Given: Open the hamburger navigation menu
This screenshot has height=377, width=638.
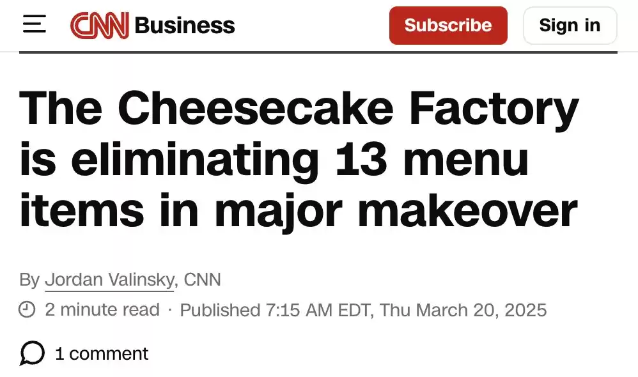Looking at the screenshot, I should 34,24.
